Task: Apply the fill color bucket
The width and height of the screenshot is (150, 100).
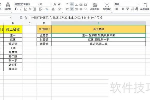Action: pyautogui.click(x=47, y=9)
